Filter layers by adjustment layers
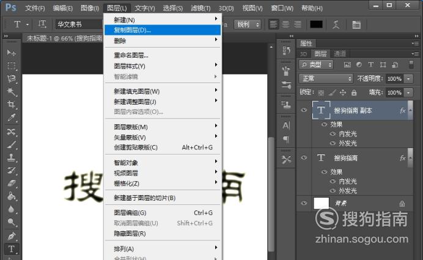 (x=359, y=64)
